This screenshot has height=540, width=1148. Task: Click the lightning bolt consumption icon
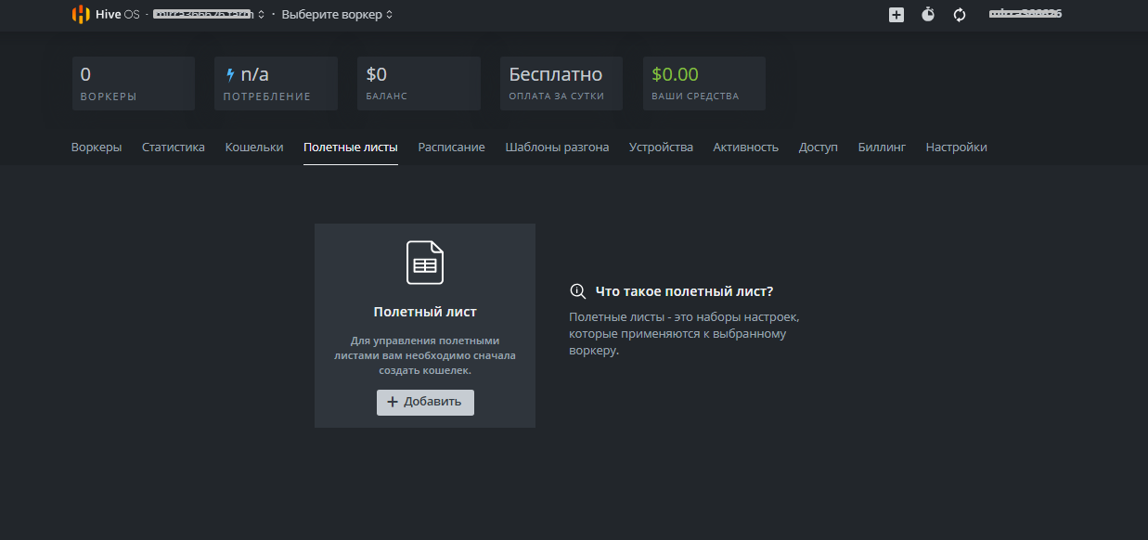point(230,75)
